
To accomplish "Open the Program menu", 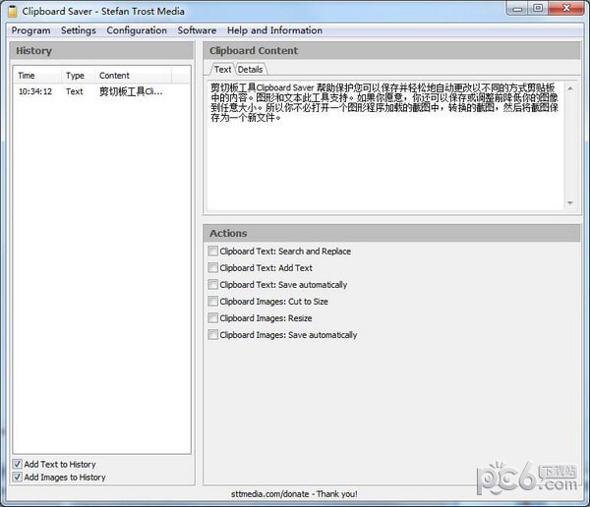I will tap(30, 30).
